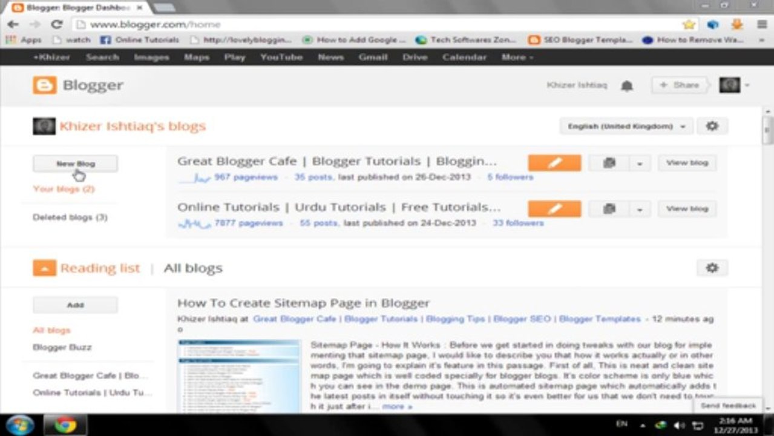Click the Share button

point(679,85)
